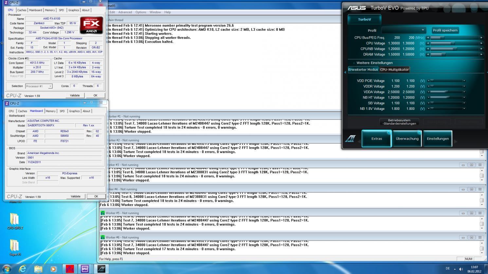Open Windows Media Player taskbar icon
The width and height of the screenshot is (488, 274).
click(53, 269)
